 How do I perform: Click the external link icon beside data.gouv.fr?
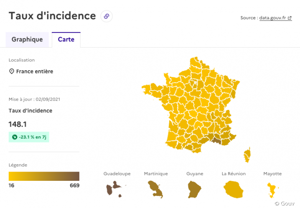coord(290,18)
